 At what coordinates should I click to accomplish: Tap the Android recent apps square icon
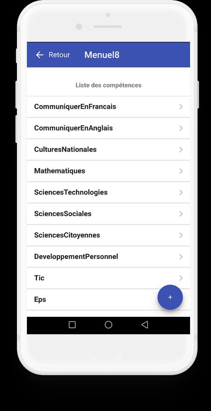click(x=72, y=325)
